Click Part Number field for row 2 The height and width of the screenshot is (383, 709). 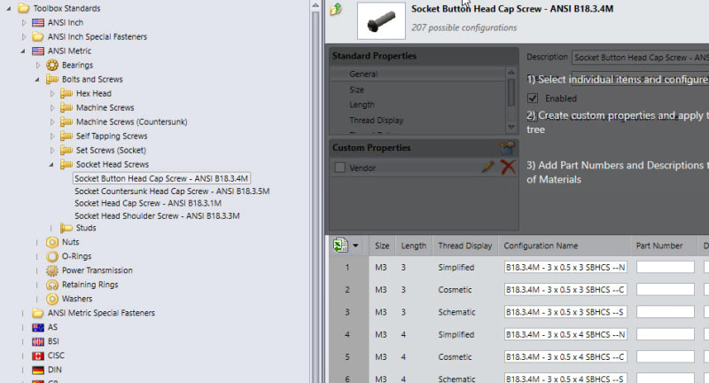[x=666, y=289]
